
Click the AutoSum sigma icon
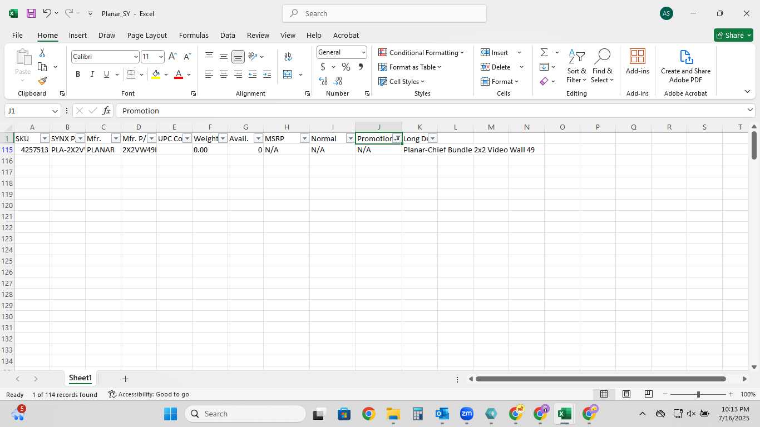tap(544, 52)
